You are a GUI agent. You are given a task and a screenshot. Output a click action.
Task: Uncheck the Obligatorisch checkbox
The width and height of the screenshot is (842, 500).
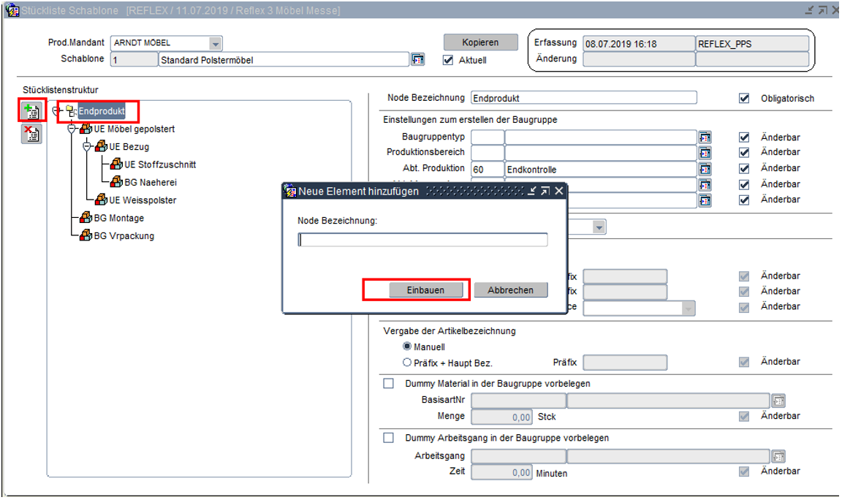[744, 98]
